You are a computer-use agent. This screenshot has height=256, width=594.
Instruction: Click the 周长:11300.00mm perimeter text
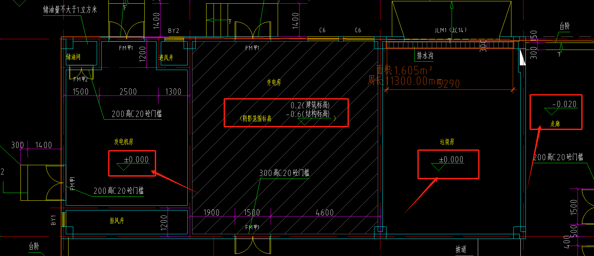point(406,81)
